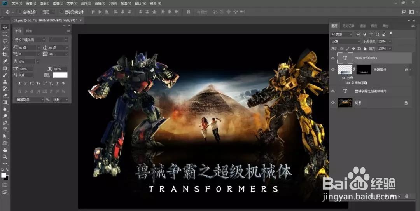
Task: Select the Dodge tool
Action: click(5, 116)
